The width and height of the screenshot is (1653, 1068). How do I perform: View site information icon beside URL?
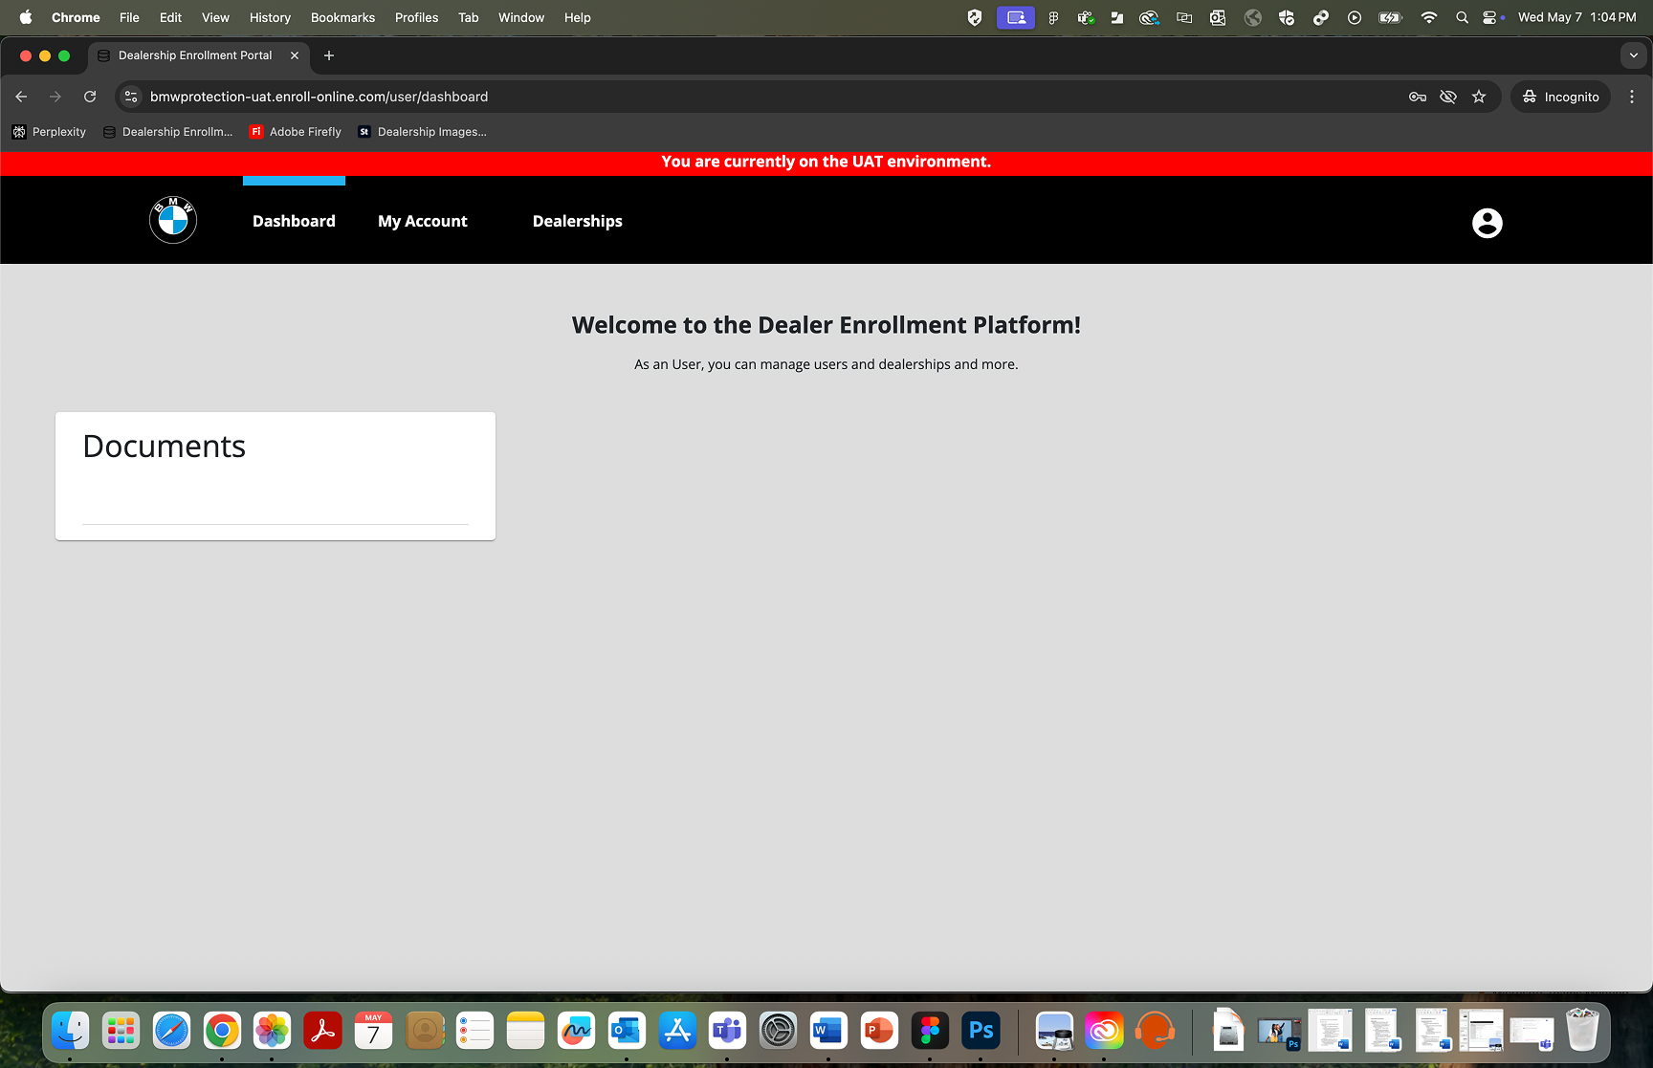click(x=132, y=97)
